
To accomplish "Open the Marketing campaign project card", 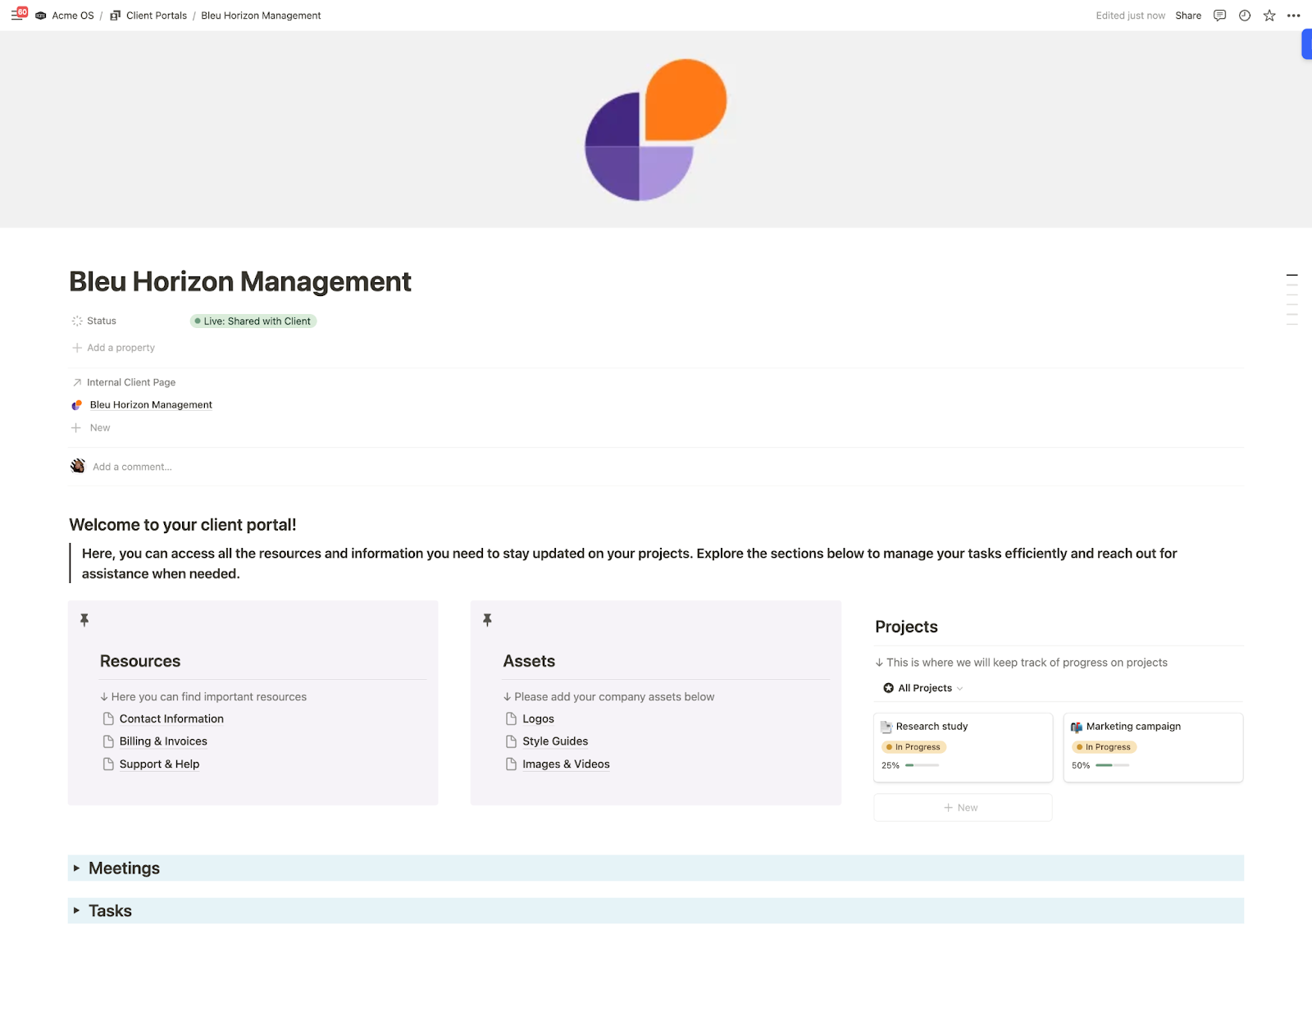I will 1153,747.
